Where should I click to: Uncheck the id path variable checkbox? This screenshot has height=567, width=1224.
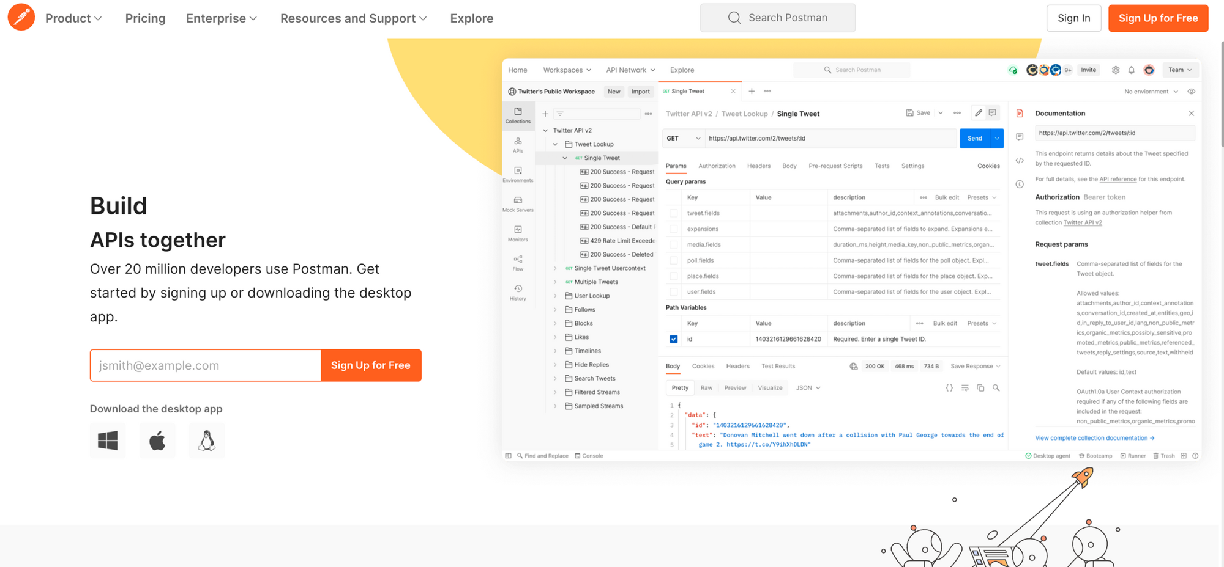[x=673, y=338]
